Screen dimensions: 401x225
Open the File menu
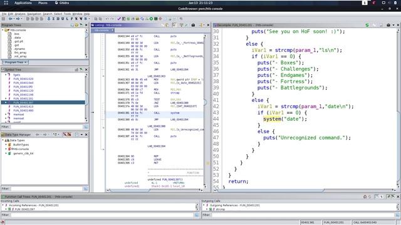[x=4, y=14]
